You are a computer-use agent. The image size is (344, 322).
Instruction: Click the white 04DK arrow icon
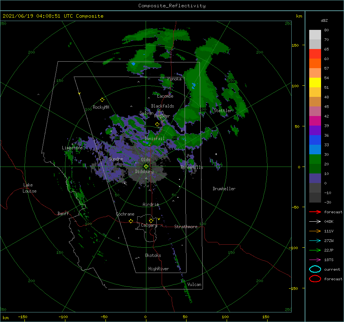(315, 222)
